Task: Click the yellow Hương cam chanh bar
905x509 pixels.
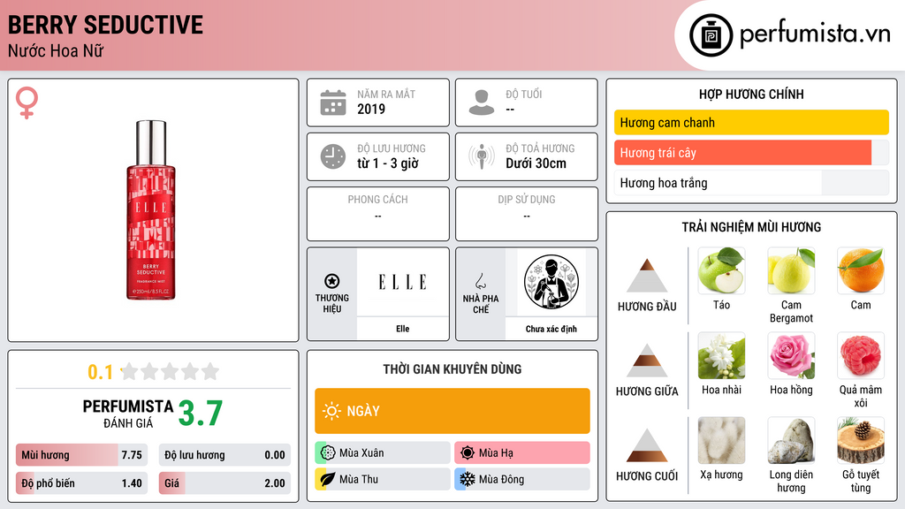Action: pyautogui.click(x=751, y=122)
